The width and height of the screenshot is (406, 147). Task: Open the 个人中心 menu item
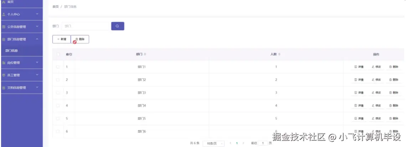point(22,15)
